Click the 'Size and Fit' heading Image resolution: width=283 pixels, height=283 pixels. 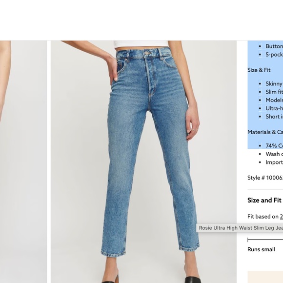(x=264, y=200)
